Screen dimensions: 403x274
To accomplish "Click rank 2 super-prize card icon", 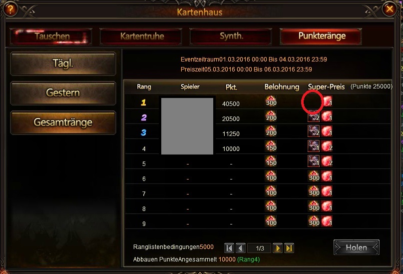I will pos(314,116).
